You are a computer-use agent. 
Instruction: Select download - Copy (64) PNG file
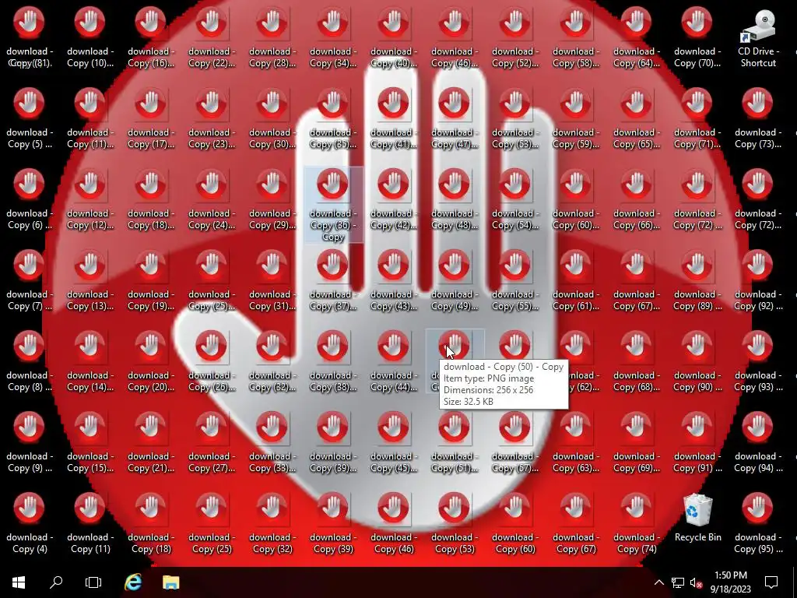pyautogui.click(x=637, y=39)
